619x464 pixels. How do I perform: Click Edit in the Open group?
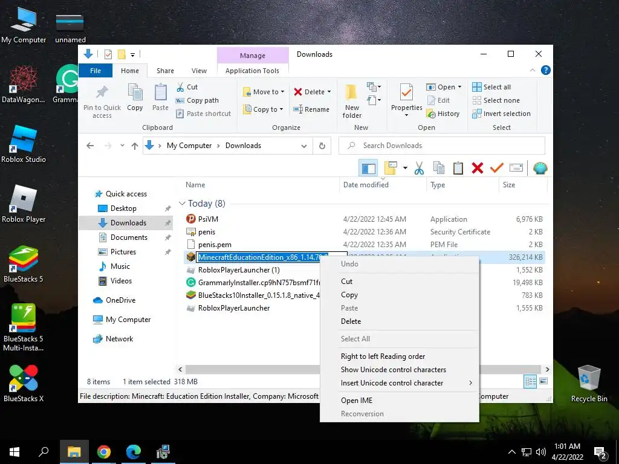pyautogui.click(x=439, y=100)
